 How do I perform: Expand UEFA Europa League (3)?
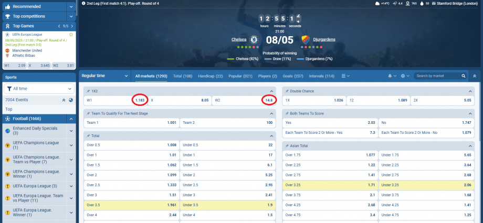pyautogui.click(x=71, y=186)
